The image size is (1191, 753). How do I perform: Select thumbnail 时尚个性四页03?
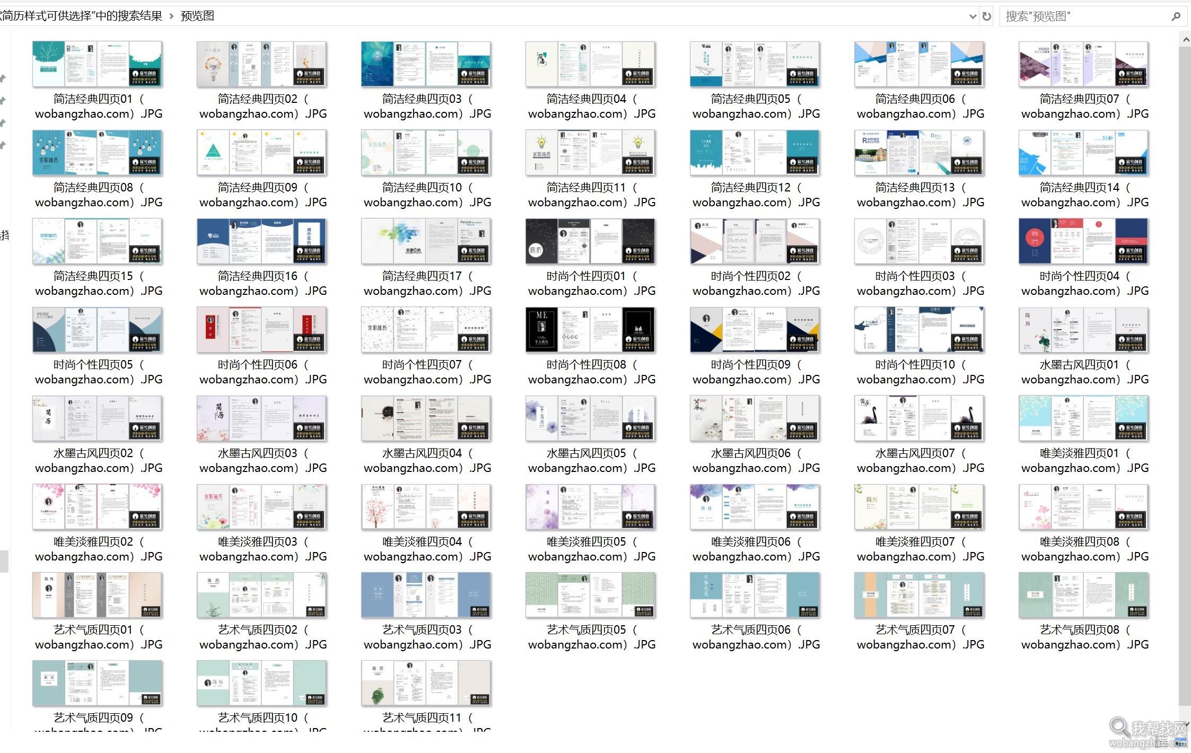click(919, 241)
